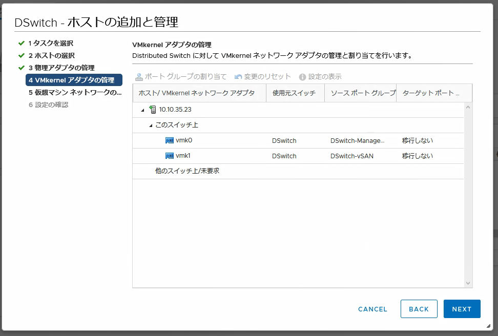The height and width of the screenshot is (336, 498).
Task: Click the host server icon for 10.10.35.23
Action: [153, 110]
